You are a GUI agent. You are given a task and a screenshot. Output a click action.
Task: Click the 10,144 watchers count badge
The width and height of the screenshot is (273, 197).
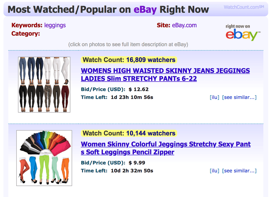[129, 133]
